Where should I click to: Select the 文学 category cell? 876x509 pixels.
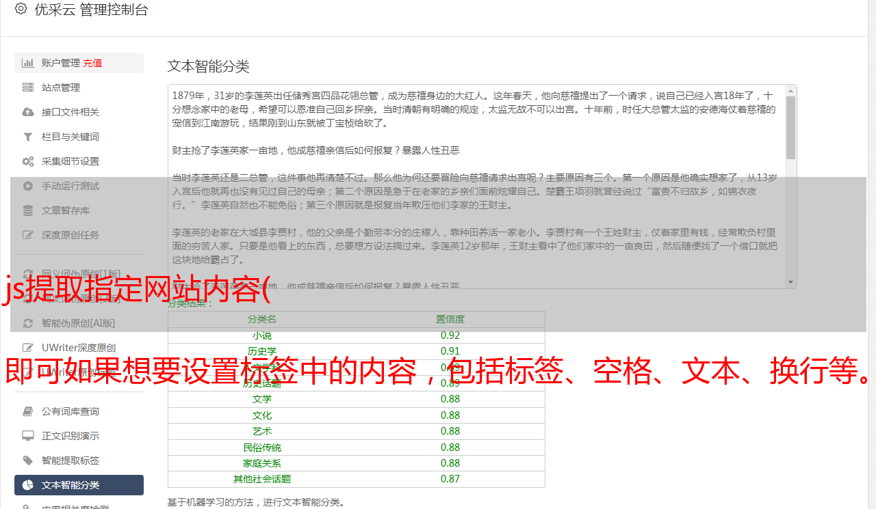(262, 399)
